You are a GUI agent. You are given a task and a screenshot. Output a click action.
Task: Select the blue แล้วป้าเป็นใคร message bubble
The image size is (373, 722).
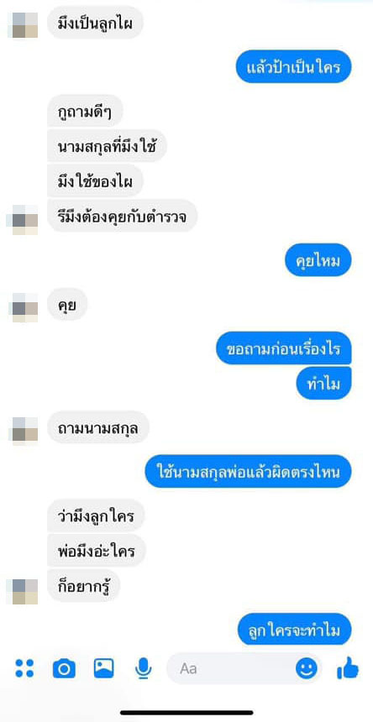pos(294,67)
